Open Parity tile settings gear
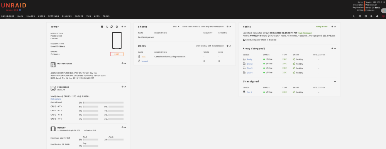The image size is (386, 149). (x=332, y=27)
